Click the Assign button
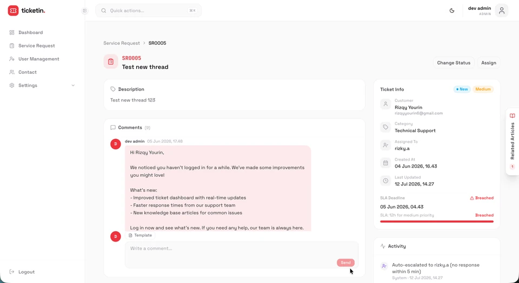This screenshot has height=283, width=519. click(x=489, y=63)
